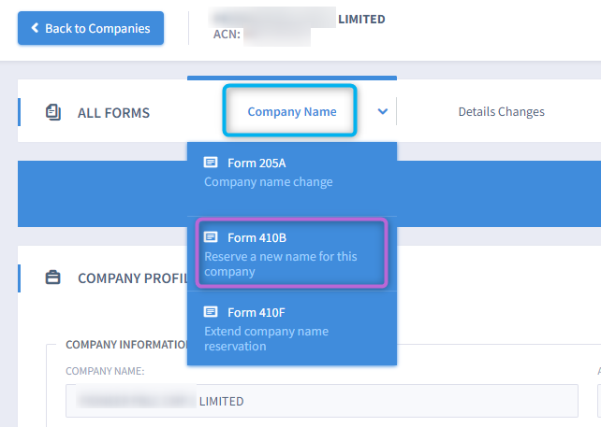Select Form 410F extend name reservation
The image size is (601, 427).
tap(292, 328)
